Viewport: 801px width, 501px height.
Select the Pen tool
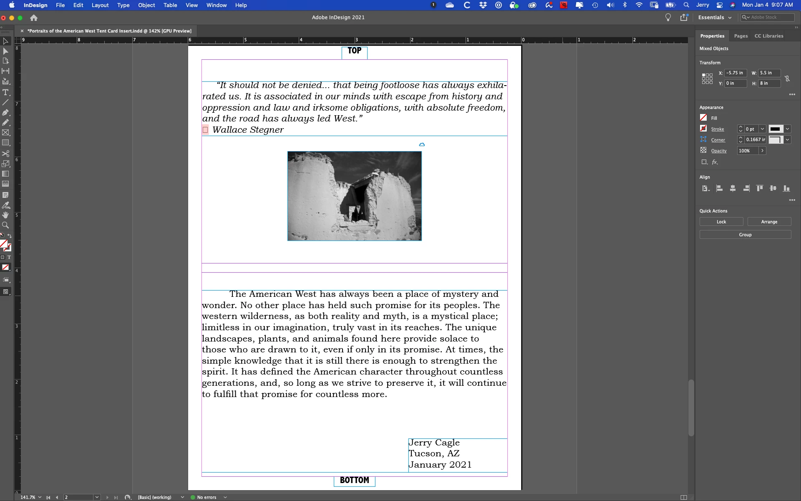pyautogui.click(x=5, y=112)
